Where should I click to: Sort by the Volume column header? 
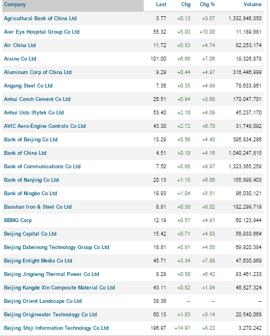point(253,4)
